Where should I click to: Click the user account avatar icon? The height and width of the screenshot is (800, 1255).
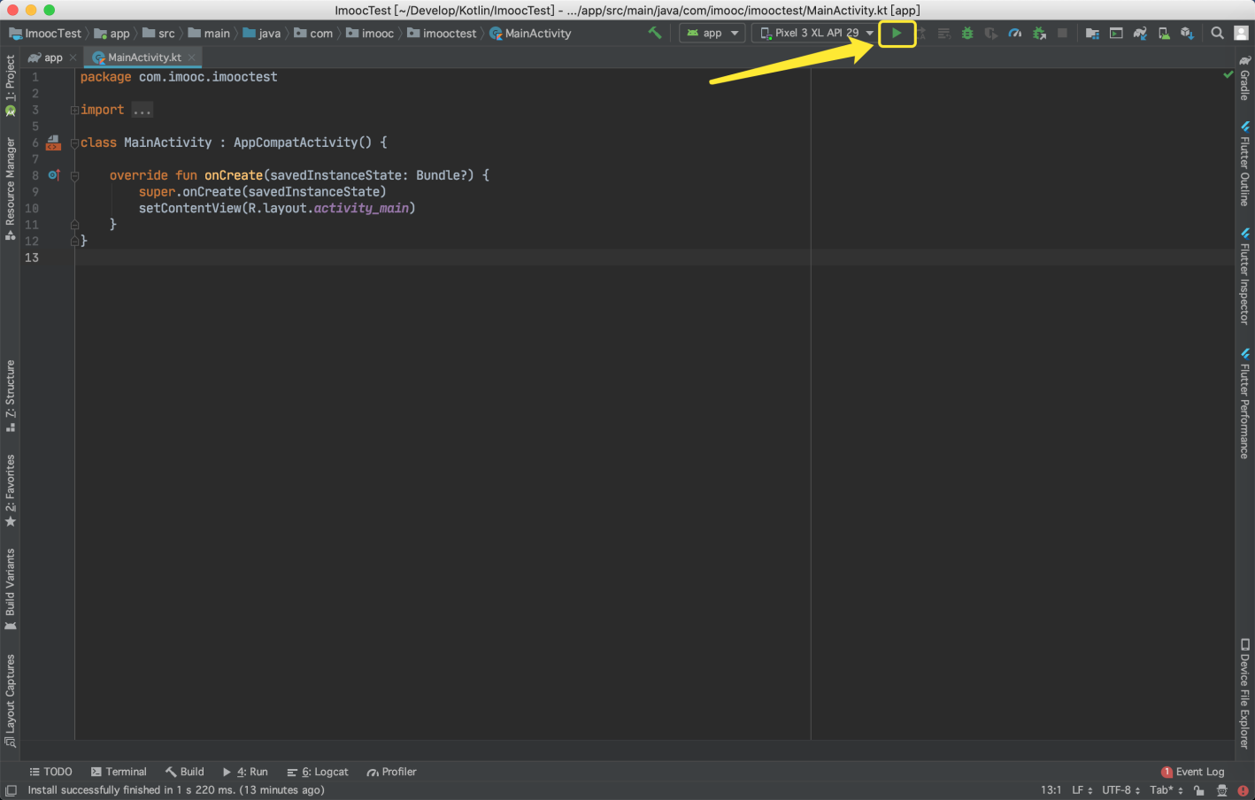(1242, 33)
